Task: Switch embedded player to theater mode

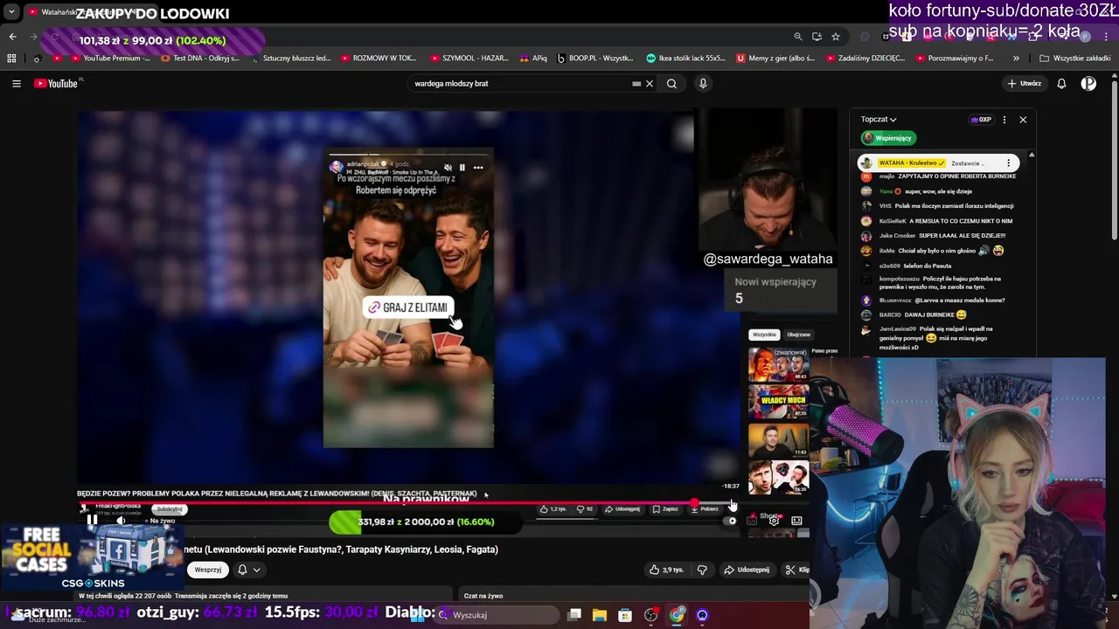Action: [x=796, y=521]
